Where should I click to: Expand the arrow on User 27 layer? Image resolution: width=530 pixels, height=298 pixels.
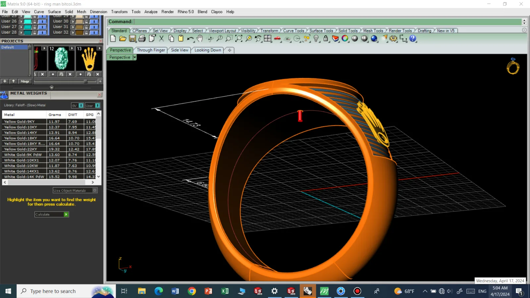(21, 27)
